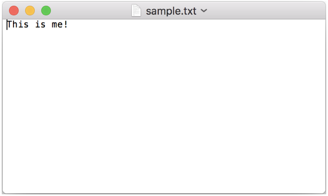Zoom the window using the green button
The image size is (328, 196).
pos(46,10)
